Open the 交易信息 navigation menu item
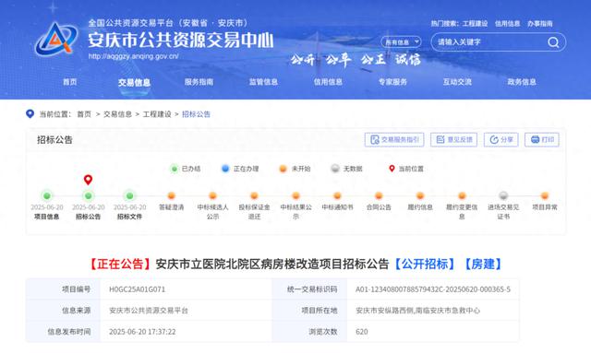591x353 pixels. [x=134, y=82]
